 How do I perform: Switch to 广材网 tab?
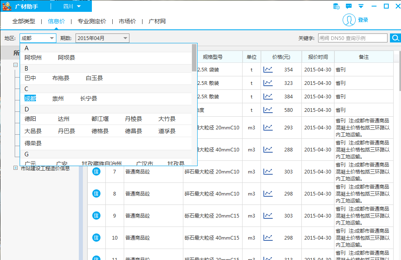coord(157,21)
